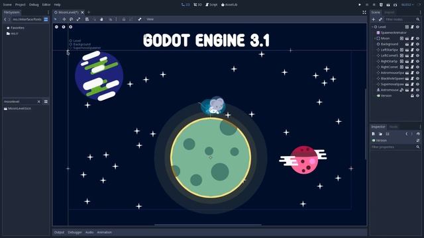This screenshot has height=238, width=424.
Task: Click the Filter nodes field
Action: click(x=402, y=19)
